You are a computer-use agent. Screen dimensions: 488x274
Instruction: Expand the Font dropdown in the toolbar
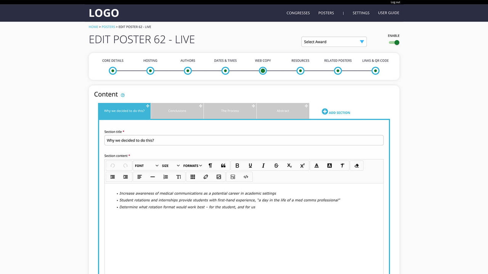pyautogui.click(x=146, y=166)
